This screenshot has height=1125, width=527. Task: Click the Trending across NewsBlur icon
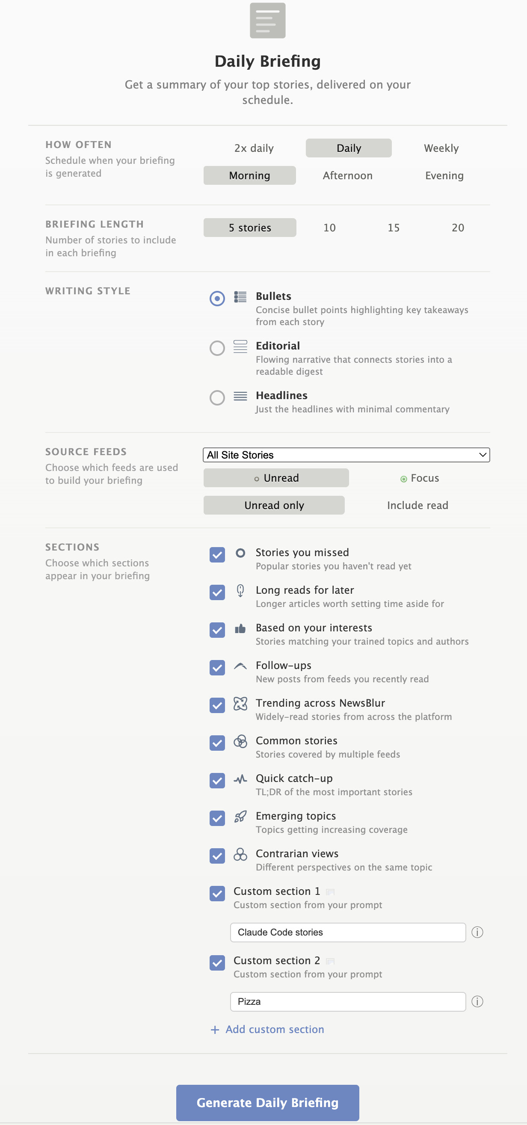[240, 704]
